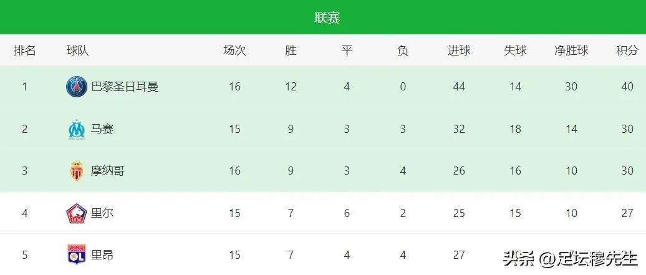The height and width of the screenshot is (275, 646).
Task: Click the Paris Saint-Germain club logo
Action: click(77, 87)
